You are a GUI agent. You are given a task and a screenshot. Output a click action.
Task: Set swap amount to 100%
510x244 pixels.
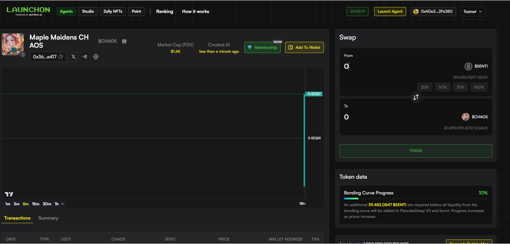[x=479, y=87]
